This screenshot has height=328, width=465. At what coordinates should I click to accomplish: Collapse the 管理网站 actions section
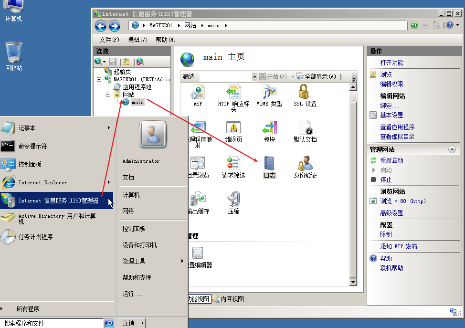452,149
